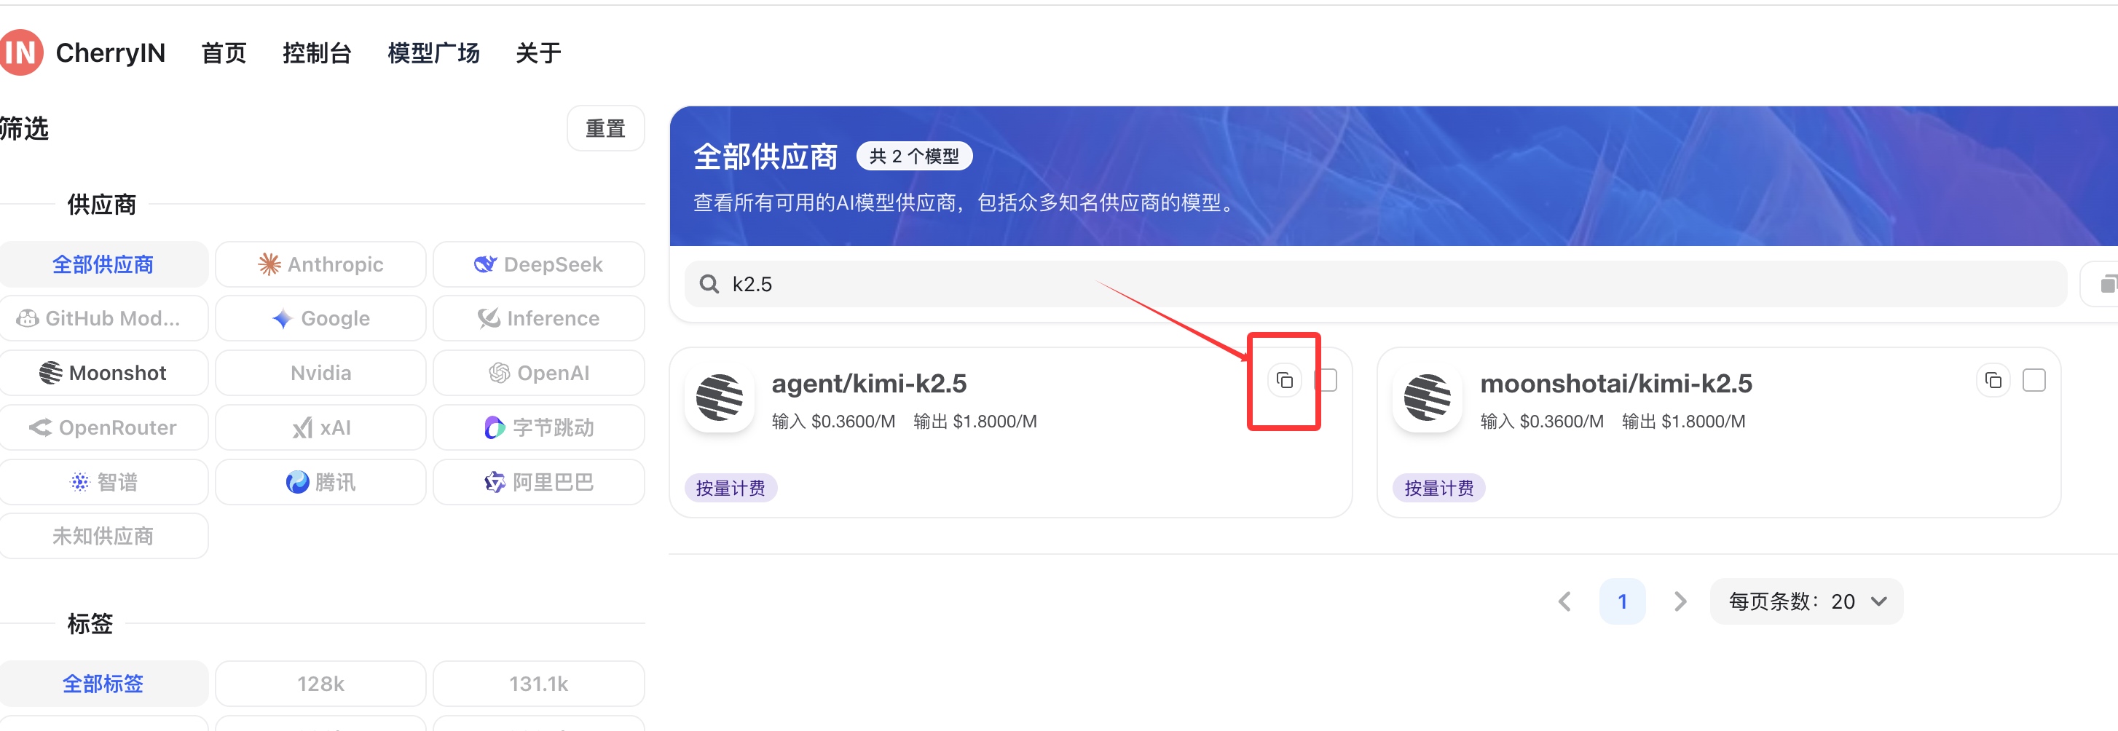This screenshot has width=2118, height=731.
Task: Click the icon button right of search bar
Action: point(2105,285)
